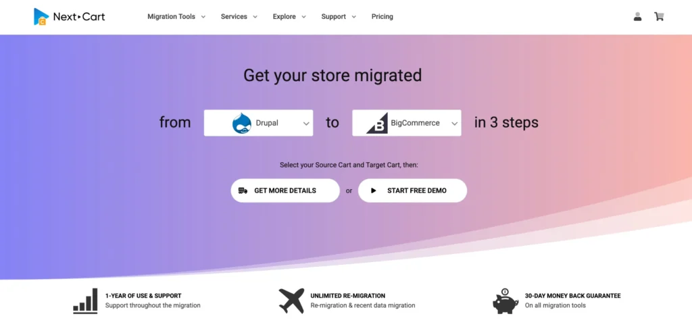Click the Drupal logo icon

pos(241,123)
